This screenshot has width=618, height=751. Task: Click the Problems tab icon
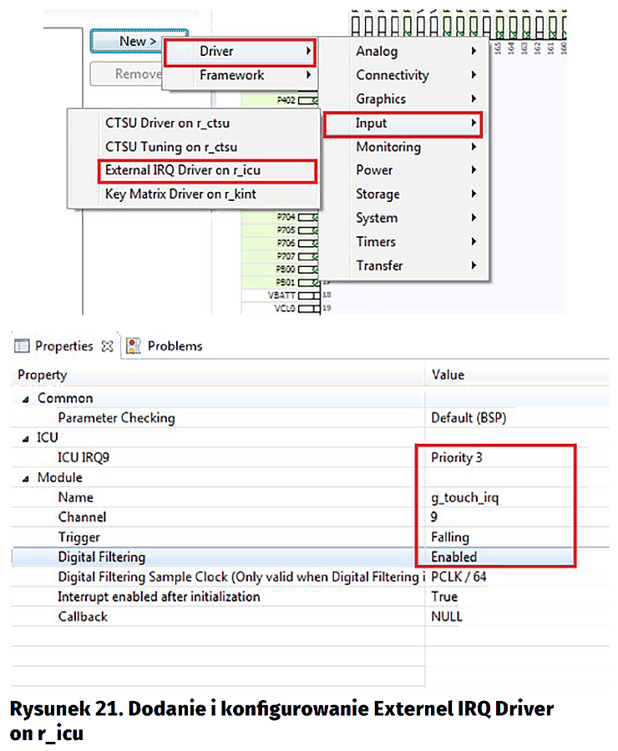133,345
